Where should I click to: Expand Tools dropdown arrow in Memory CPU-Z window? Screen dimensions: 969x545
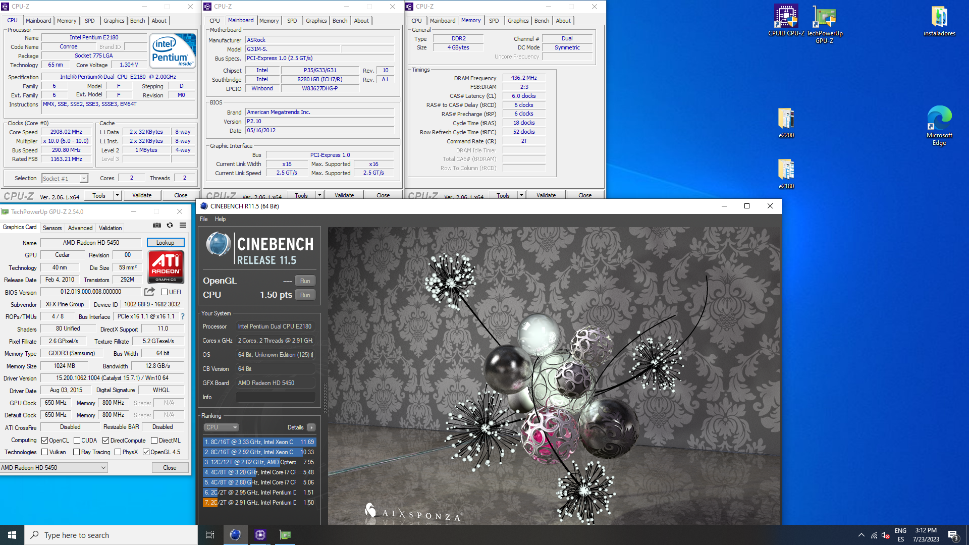521,195
